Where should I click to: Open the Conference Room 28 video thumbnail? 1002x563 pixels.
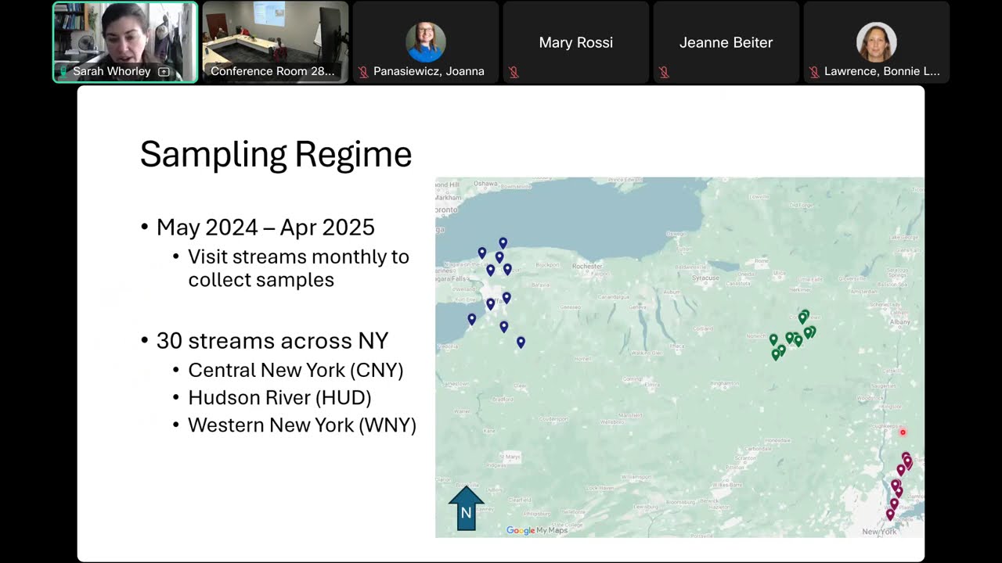pyautogui.click(x=276, y=42)
